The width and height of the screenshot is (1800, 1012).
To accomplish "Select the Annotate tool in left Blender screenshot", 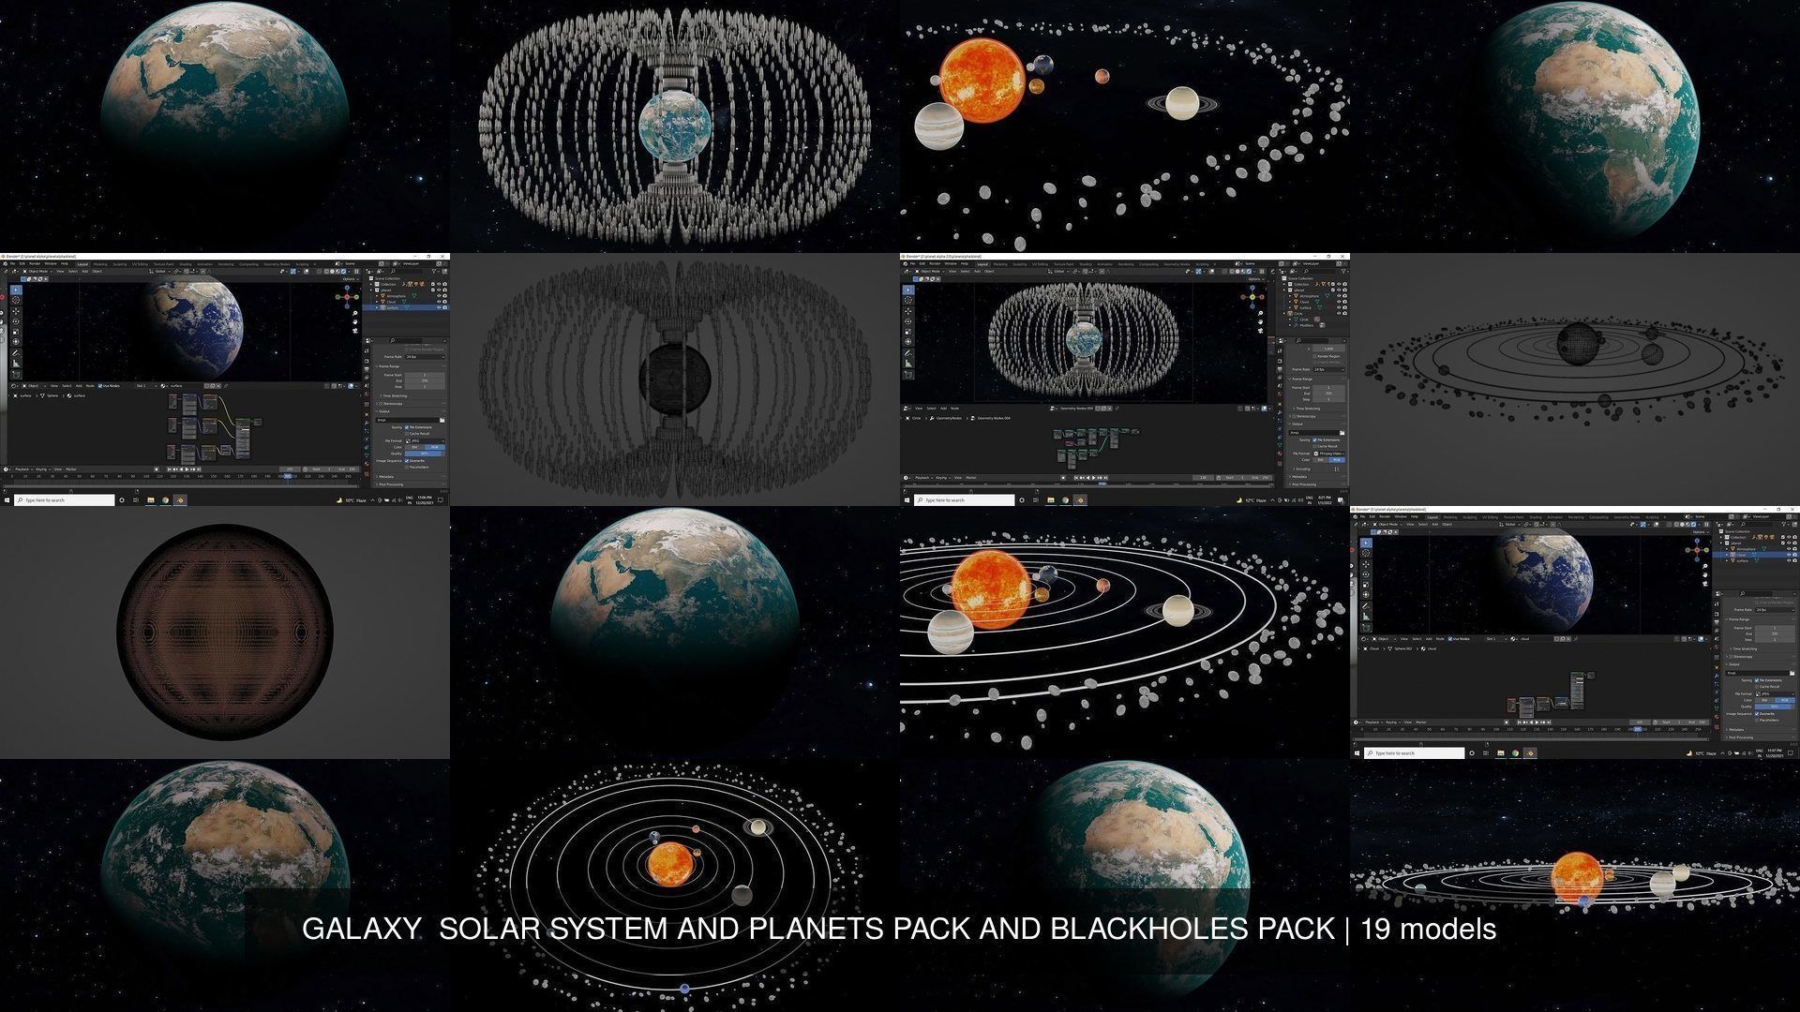I will point(16,353).
